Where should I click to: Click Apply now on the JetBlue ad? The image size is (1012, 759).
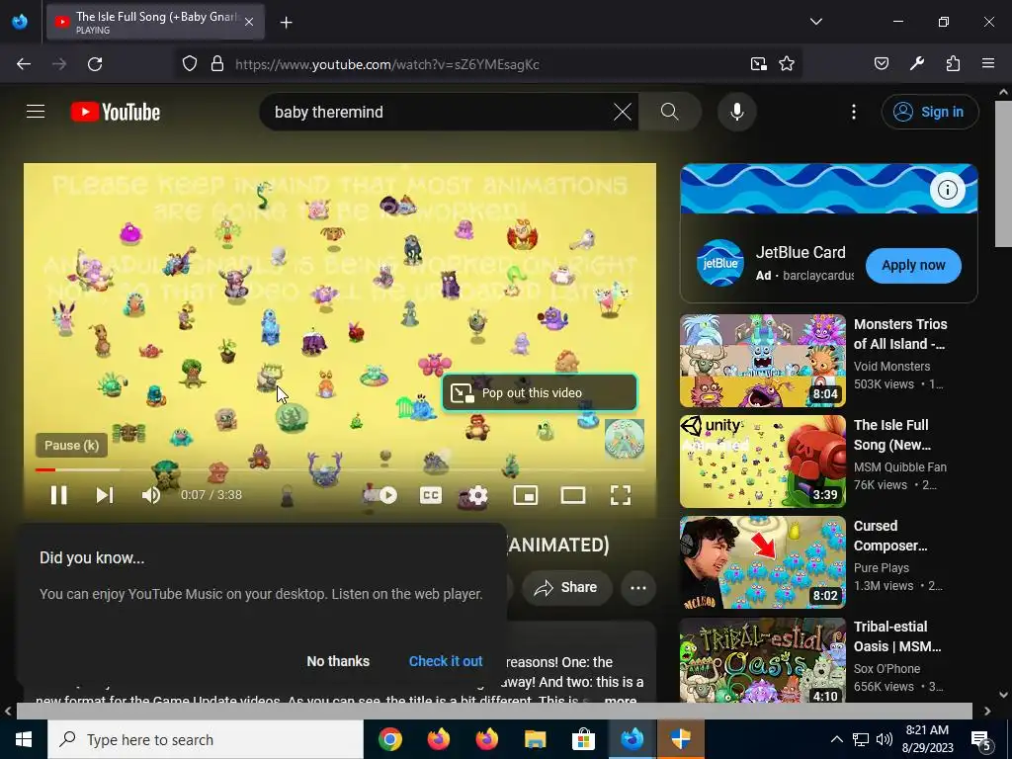pos(913,265)
